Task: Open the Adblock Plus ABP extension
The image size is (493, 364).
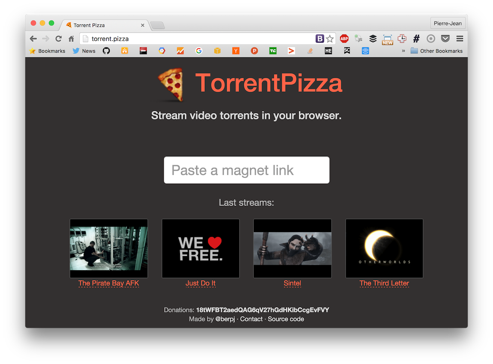Action: point(344,39)
